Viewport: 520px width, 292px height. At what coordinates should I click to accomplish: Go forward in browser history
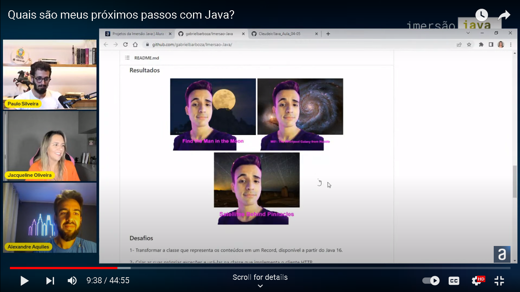pos(116,44)
